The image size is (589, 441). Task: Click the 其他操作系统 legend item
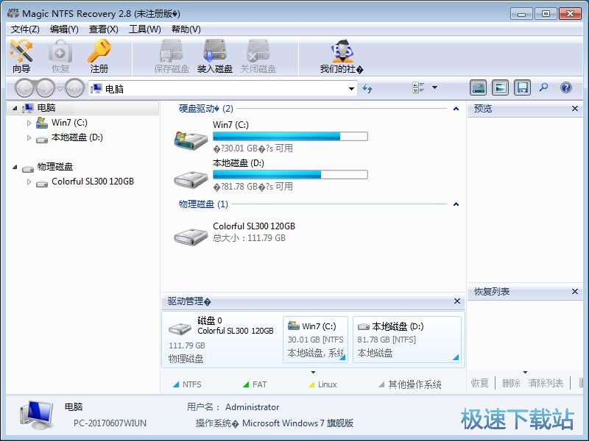pyautogui.click(x=410, y=384)
